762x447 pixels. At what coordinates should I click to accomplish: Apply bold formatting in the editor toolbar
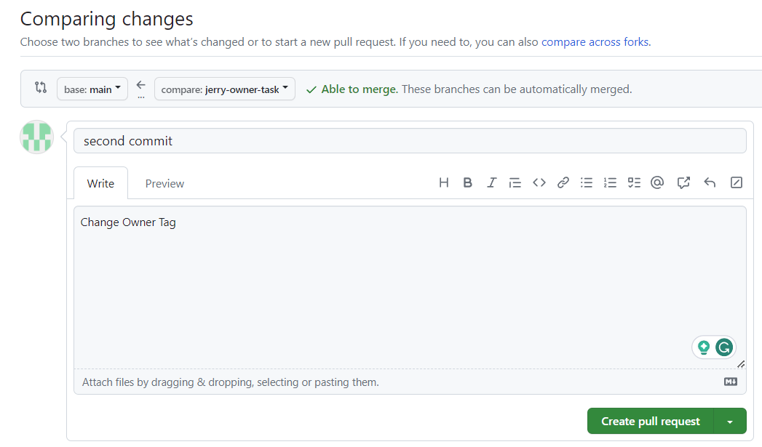click(x=468, y=183)
